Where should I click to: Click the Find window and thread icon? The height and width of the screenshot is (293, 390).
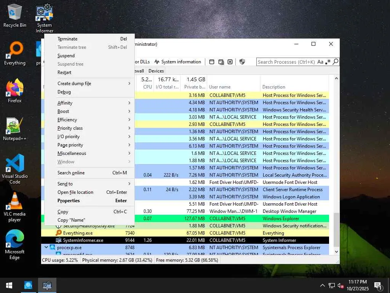[x=221, y=62]
